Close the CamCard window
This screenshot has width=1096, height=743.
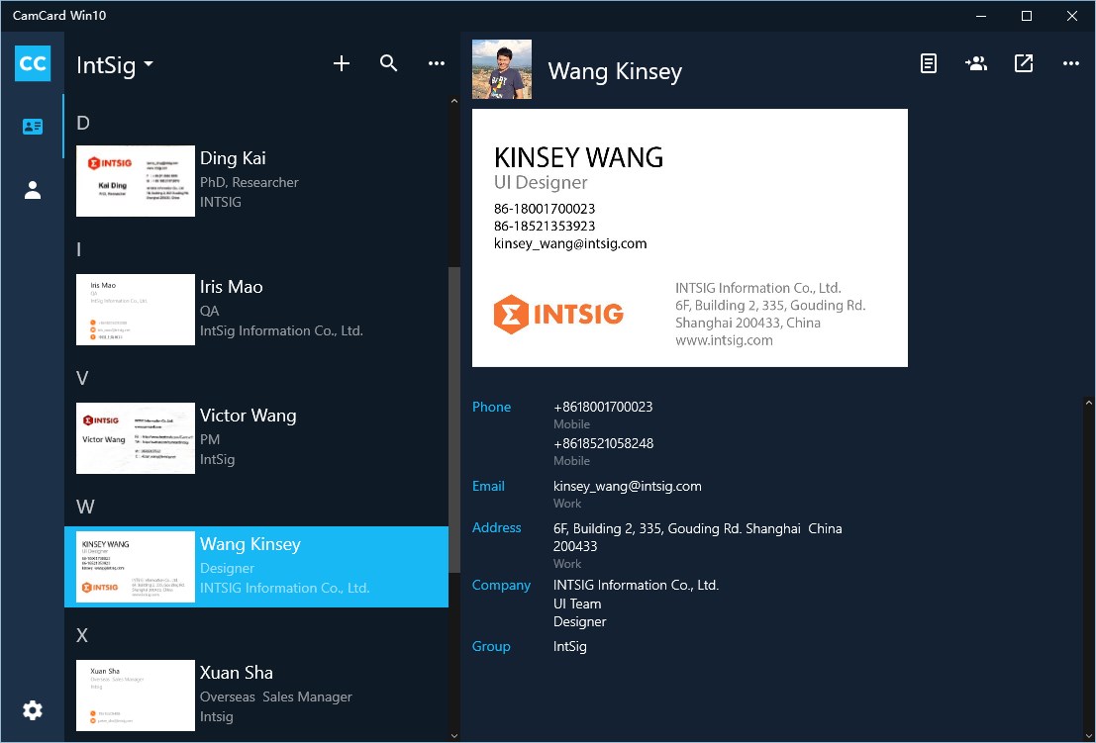[1071, 16]
